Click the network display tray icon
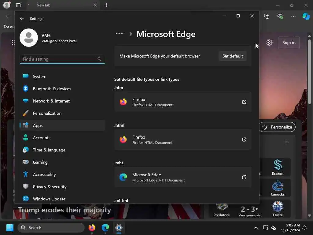The width and height of the screenshot is (313, 235). 266,228
